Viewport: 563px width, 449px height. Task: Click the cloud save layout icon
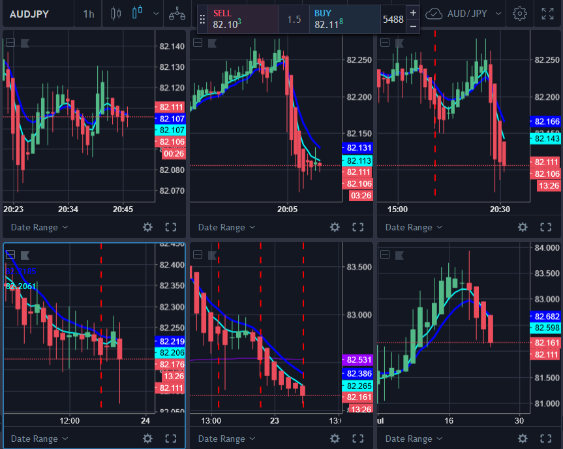(434, 13)
